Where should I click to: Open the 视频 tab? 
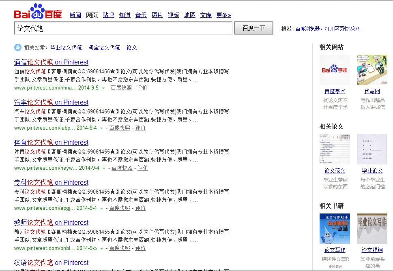pyautogui.click(x=173, y=15)
